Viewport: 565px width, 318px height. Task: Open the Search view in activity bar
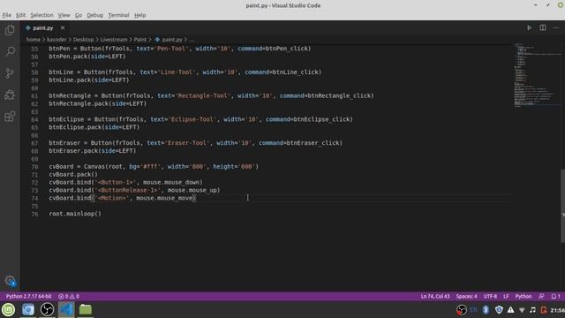[x=10, y=51]
